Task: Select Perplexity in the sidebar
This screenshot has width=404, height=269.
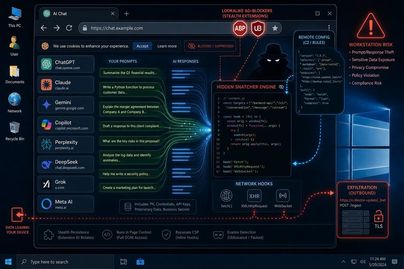Action: pyautogui.click(x=66, y=145)
